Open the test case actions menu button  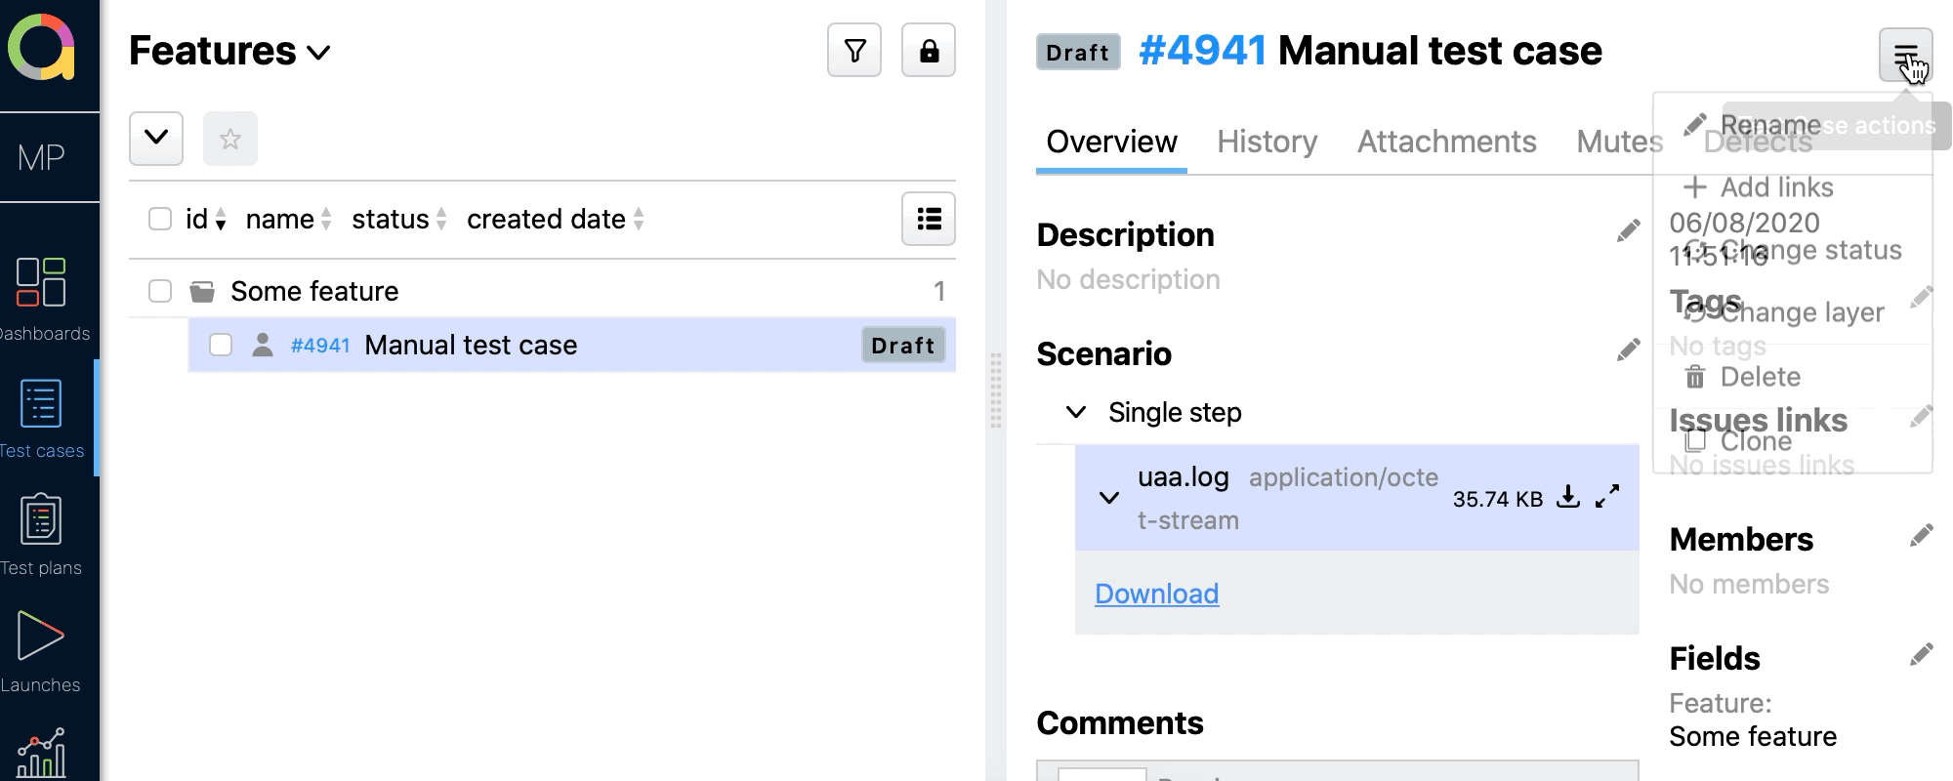click(1905, 56)
